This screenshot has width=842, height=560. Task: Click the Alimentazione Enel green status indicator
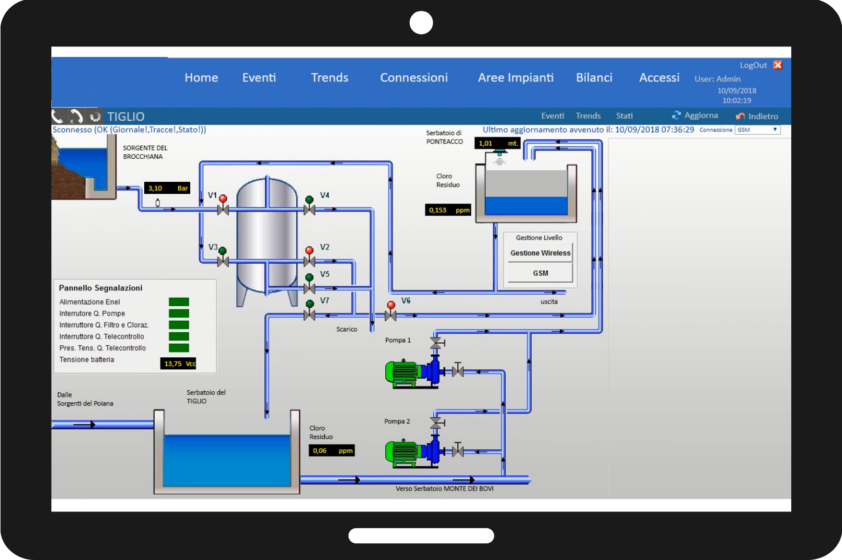(179, 301)
